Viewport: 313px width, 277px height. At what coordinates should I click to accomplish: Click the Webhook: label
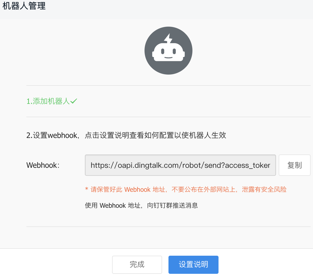tap(43, 165)
